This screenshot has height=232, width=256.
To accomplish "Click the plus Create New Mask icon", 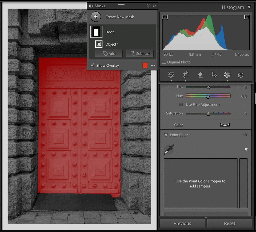I will coord(96,17).
